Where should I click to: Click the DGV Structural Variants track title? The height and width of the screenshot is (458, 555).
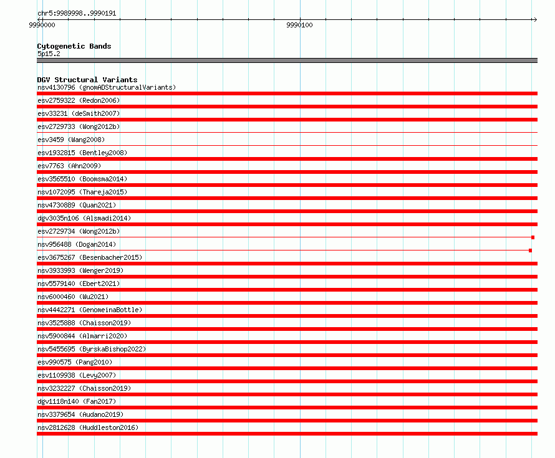[87, 80]
